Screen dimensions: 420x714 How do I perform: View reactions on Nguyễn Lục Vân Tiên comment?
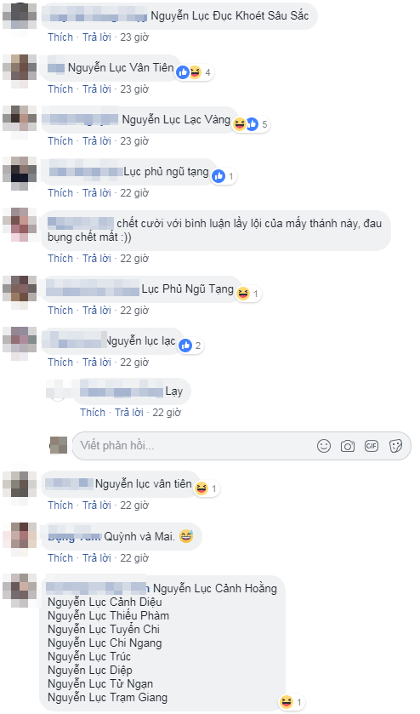[196, 72]
